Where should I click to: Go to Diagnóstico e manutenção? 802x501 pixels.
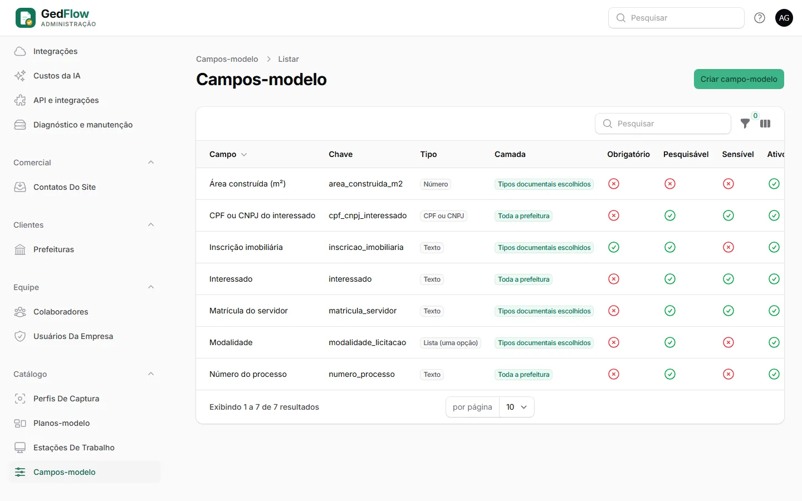(85, 125)
